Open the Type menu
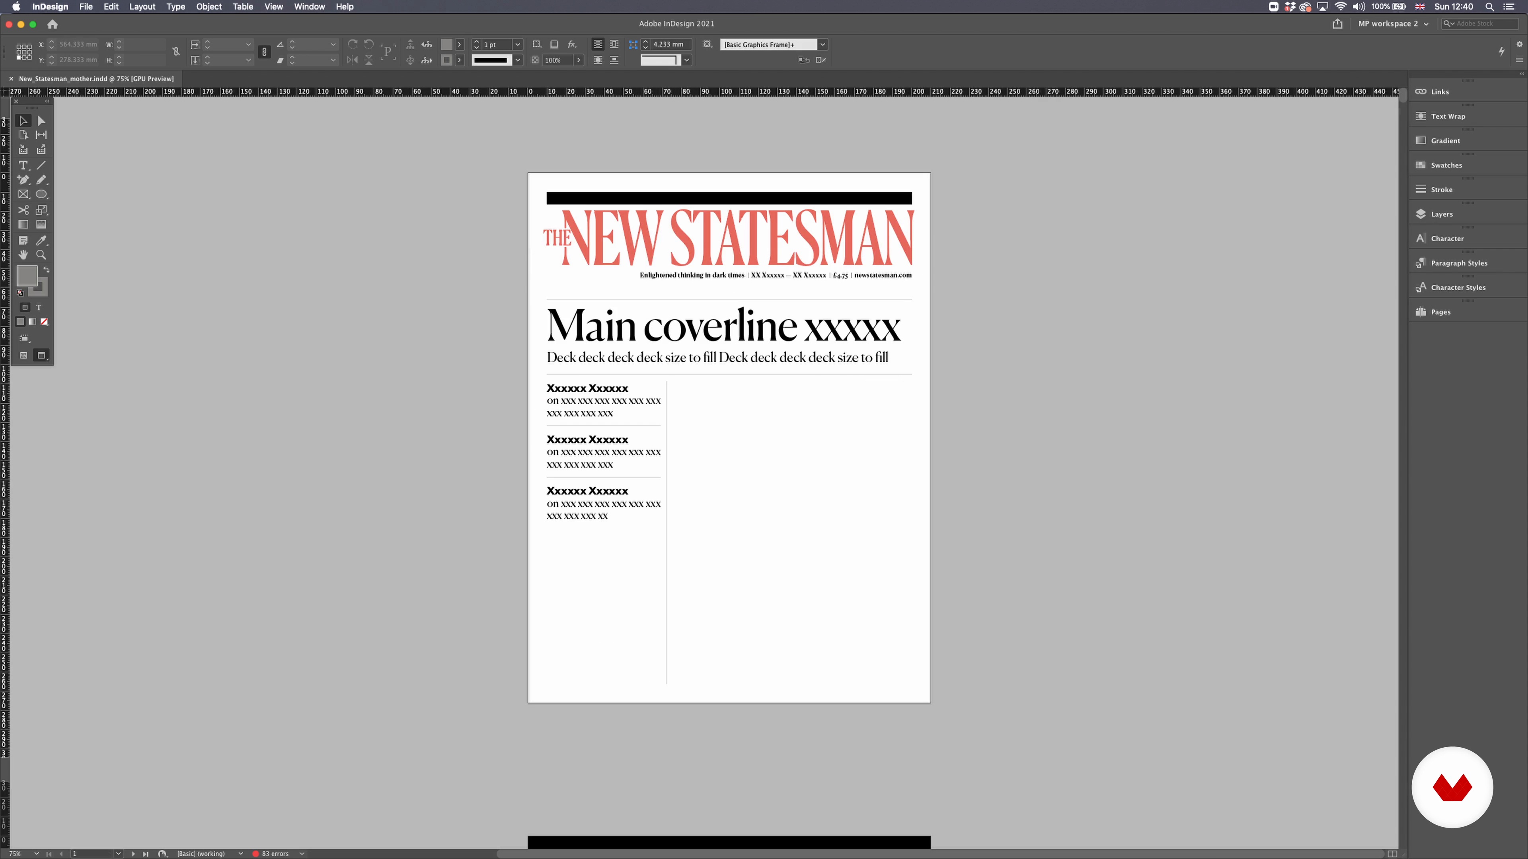Image resolution: width=1528 pixels, height=859 pixels. click(x=175, y=6)
